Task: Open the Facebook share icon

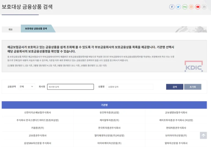Action: coord(172,7)
